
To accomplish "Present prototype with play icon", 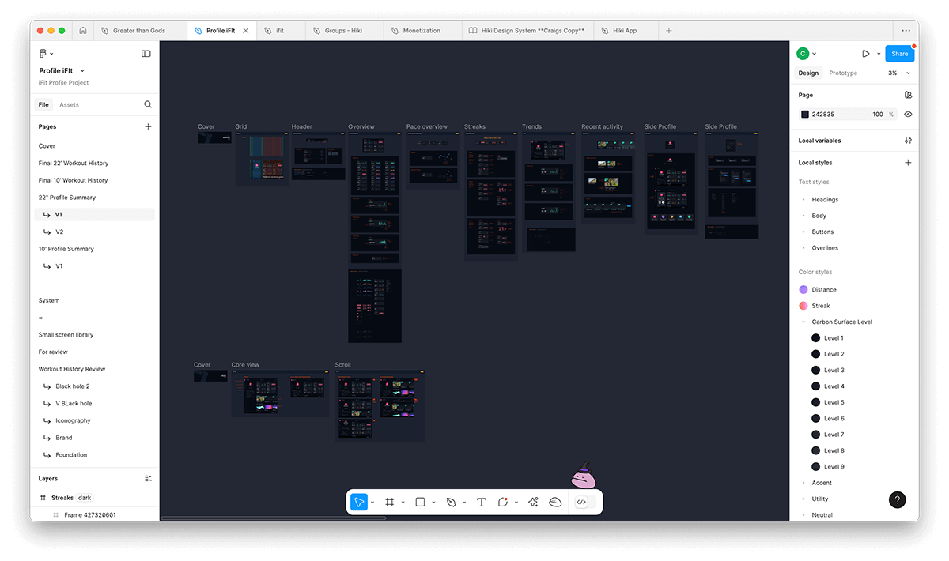I will [866, 54].
